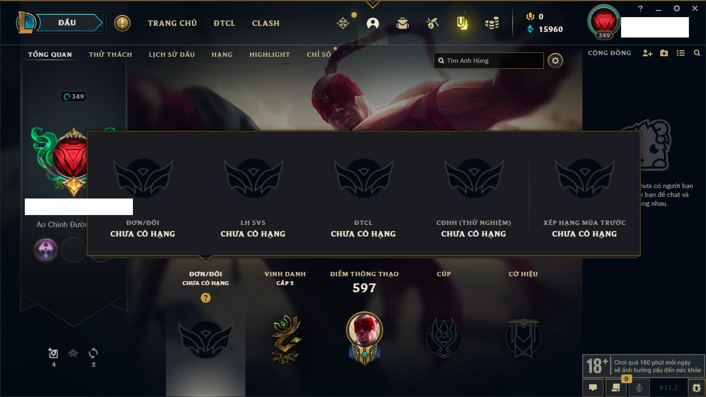Image resolution: width=706 pixels, height=397 pixels.
Task: Open the CLASH menu item
Action: coord(266,23)
